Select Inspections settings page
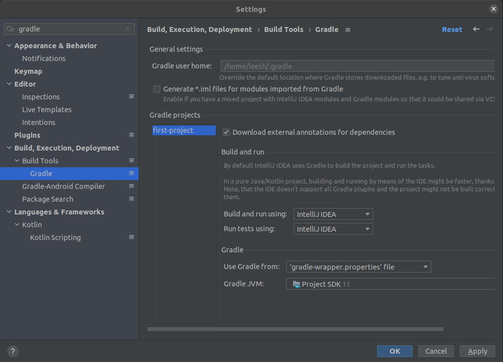 point(41,96)
